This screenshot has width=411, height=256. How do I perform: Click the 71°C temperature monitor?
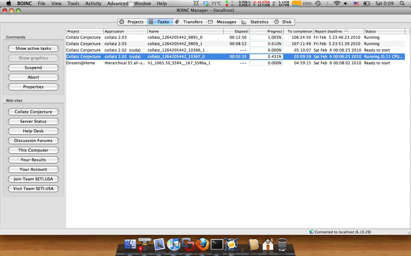[x=216, y=4]
